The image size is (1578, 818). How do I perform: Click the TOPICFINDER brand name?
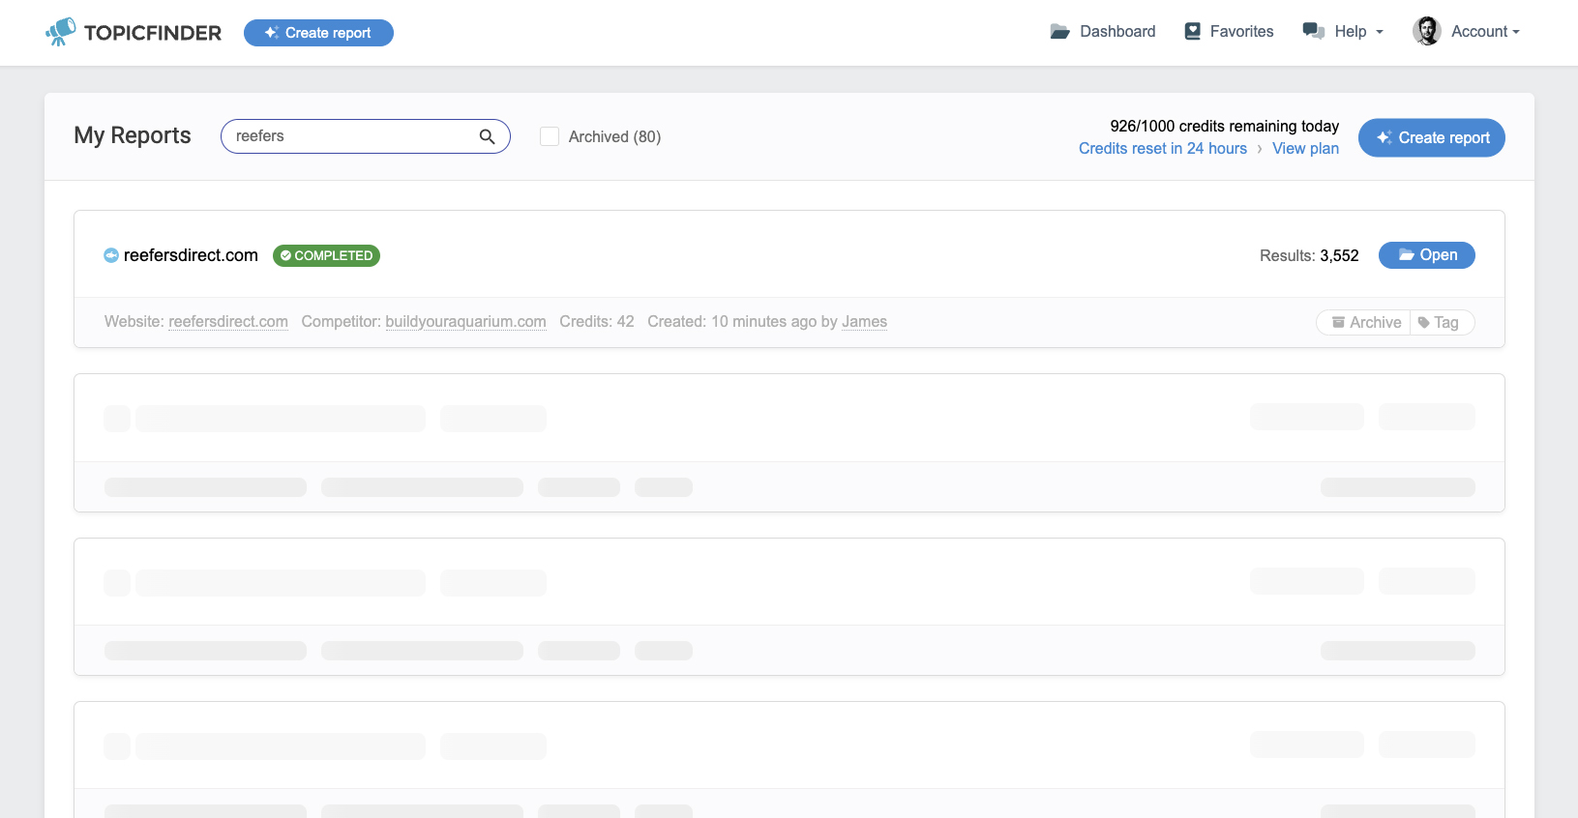click(153, 33)
